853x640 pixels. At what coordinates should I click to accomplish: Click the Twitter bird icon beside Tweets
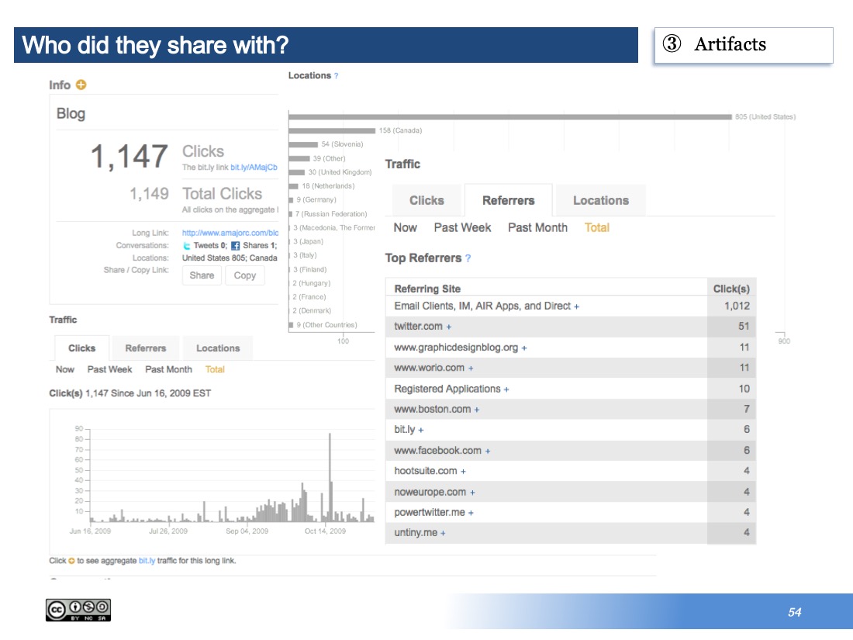click(x=187, y=246)
